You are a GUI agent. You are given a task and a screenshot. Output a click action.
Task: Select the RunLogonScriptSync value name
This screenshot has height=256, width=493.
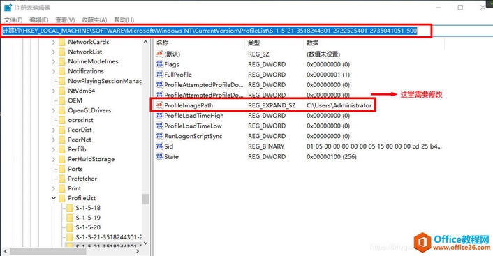[x=193, y=136]
